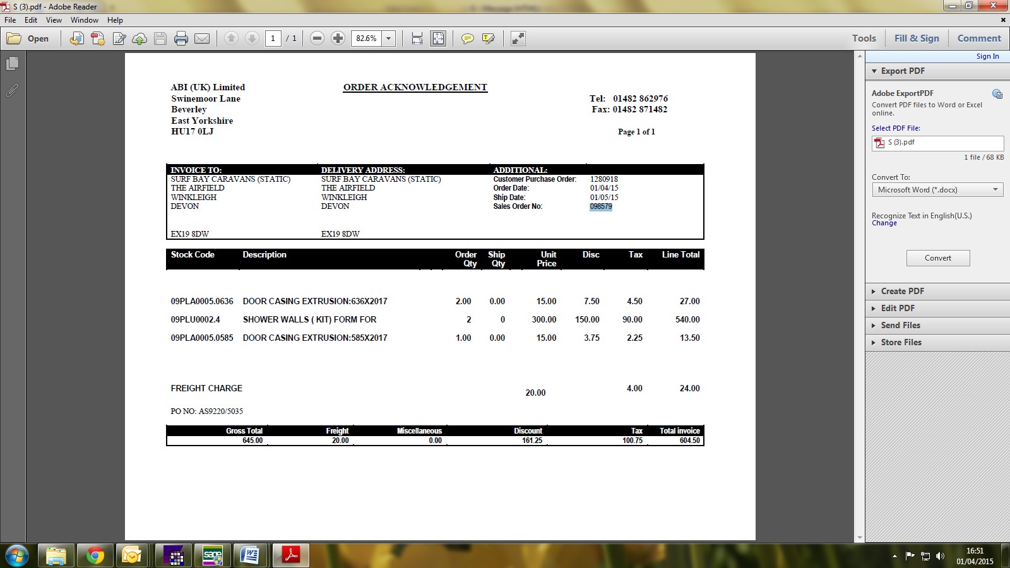Screen dimensions: 1010x568
Task: Click the Open file toolbar button
Action: click(28, 38)
